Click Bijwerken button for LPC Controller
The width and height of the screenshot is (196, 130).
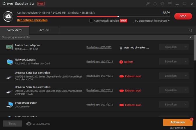(x=171, y=105)
